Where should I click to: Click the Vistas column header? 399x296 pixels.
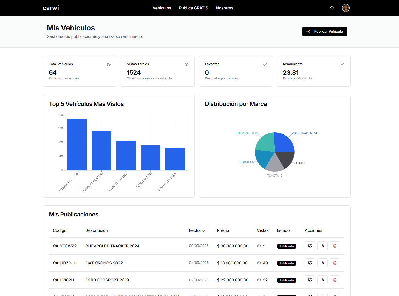[x=263, y=230]
